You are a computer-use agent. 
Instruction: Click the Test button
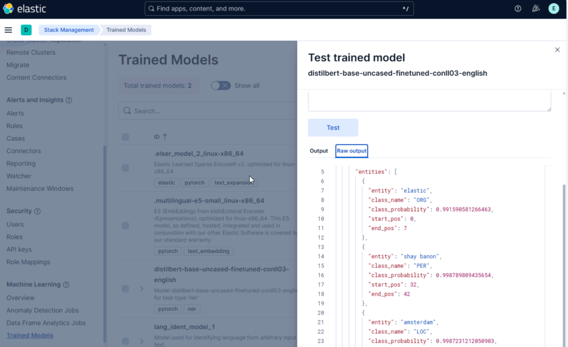click(x=333, y=128)
